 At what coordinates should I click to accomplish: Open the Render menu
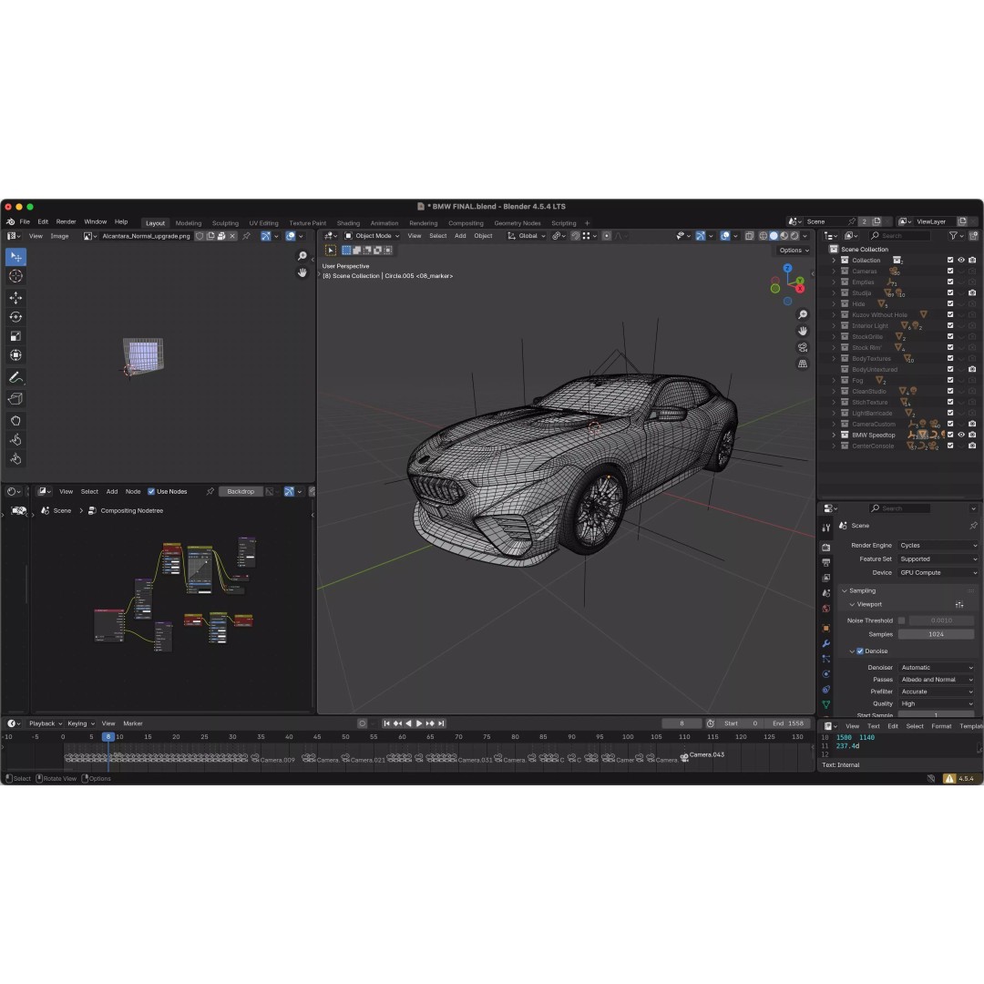coord(66,221)
